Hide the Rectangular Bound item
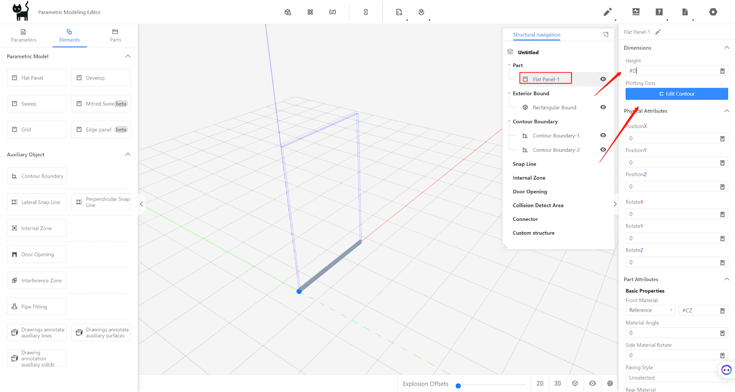The height and width of the screenshot is (392, 735). [603, 107]
